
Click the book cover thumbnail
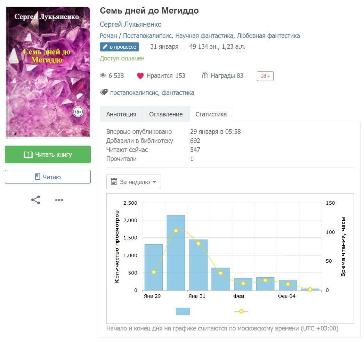(x=48, y=73)
